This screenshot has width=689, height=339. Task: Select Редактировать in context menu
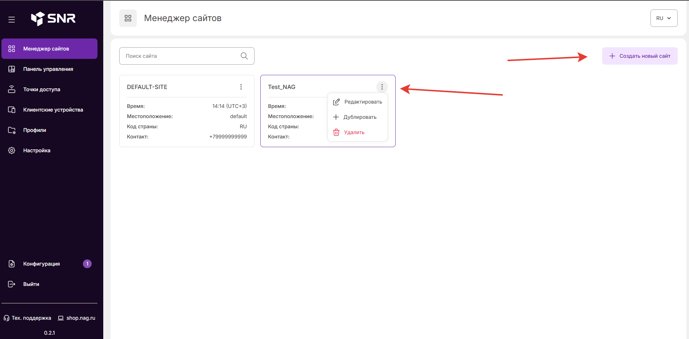coord(358,102)
